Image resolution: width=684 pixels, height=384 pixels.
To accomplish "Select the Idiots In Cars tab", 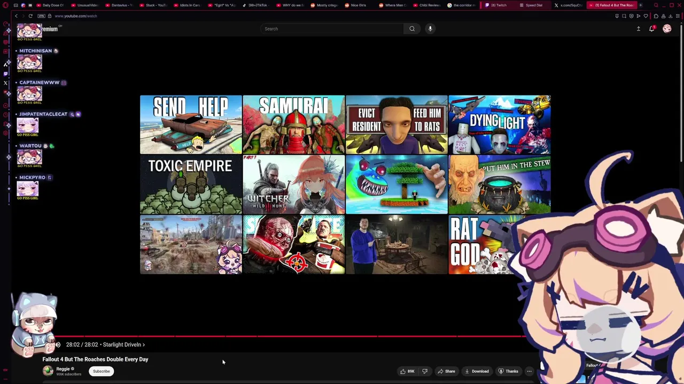I will pos(187,5).
